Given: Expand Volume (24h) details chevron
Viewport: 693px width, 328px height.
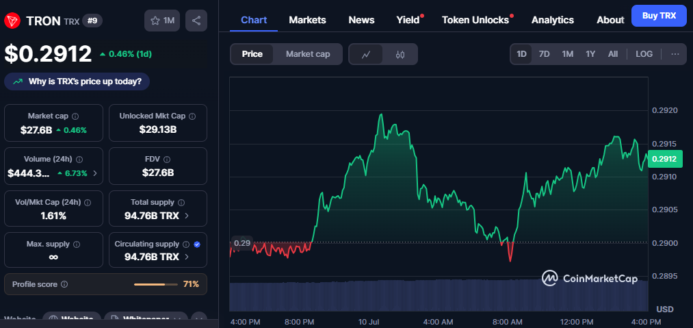Looking at the screenshot, I should [x=94, y=173].
